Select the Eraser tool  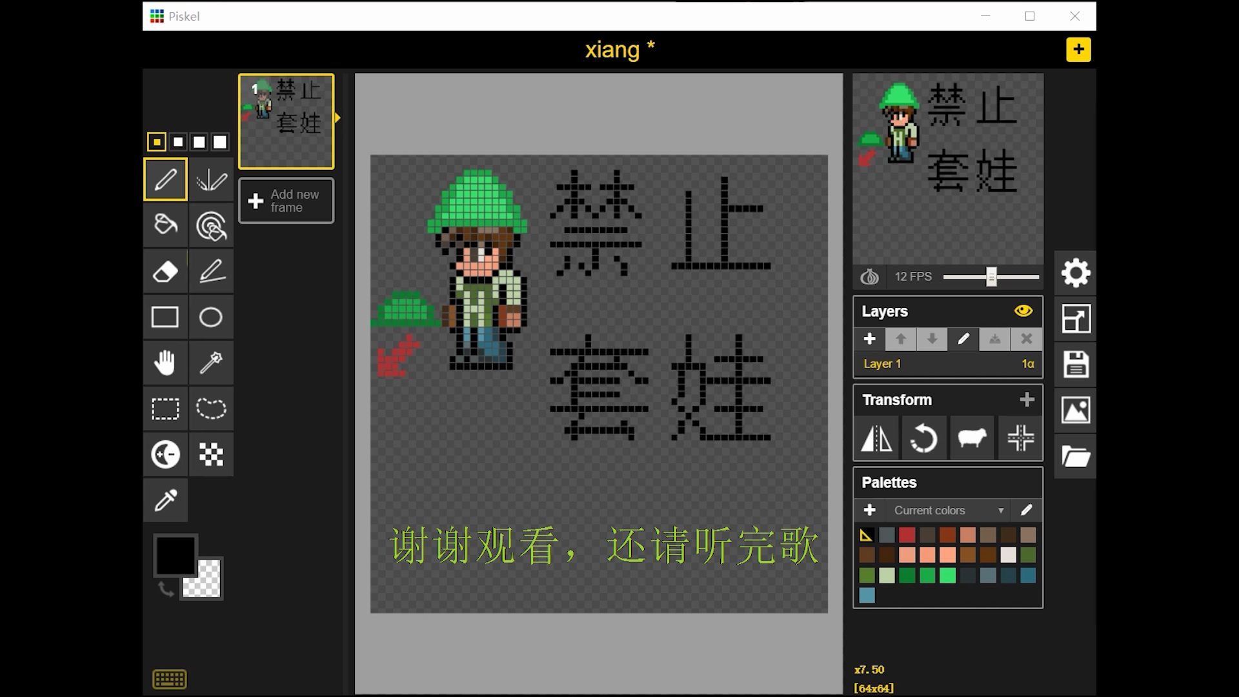tap(165, 271)
